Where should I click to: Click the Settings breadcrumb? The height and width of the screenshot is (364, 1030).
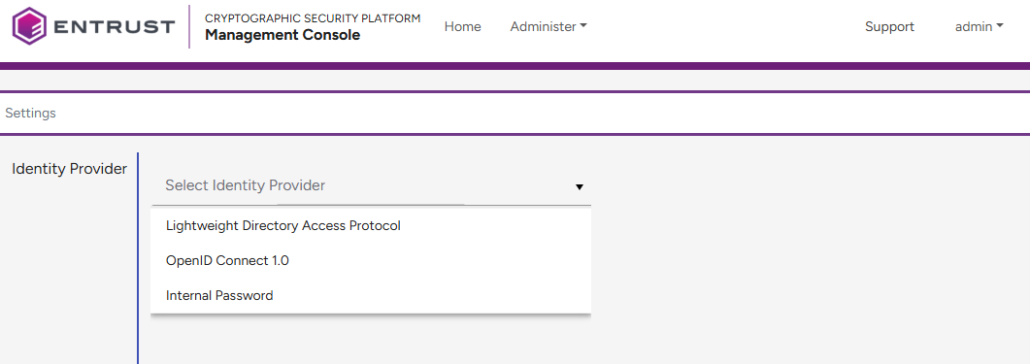coord(30,113)
